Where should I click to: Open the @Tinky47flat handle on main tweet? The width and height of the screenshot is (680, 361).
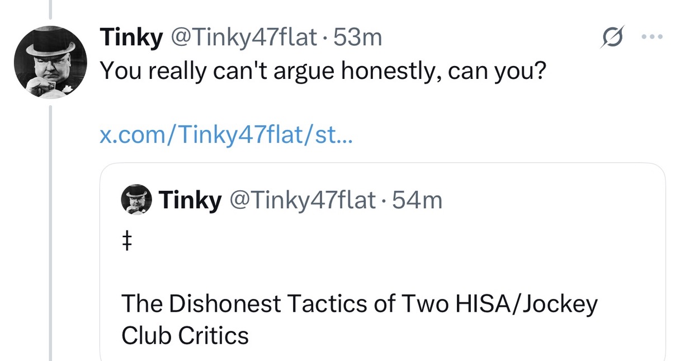click(x=244, y=38)
